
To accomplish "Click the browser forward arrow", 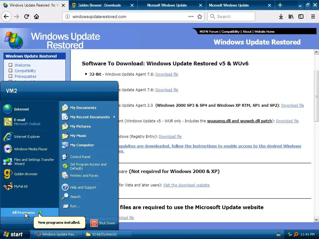I will pyautogui.click(x=17, y=16).
